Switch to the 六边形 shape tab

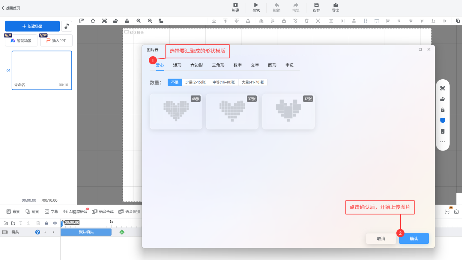pos(197,65)
